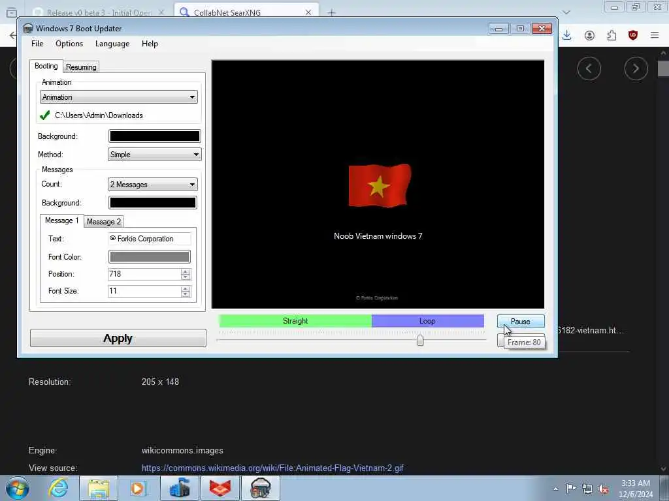
Task: Increase the Position value with up arrow
Action: click(185, 271)
